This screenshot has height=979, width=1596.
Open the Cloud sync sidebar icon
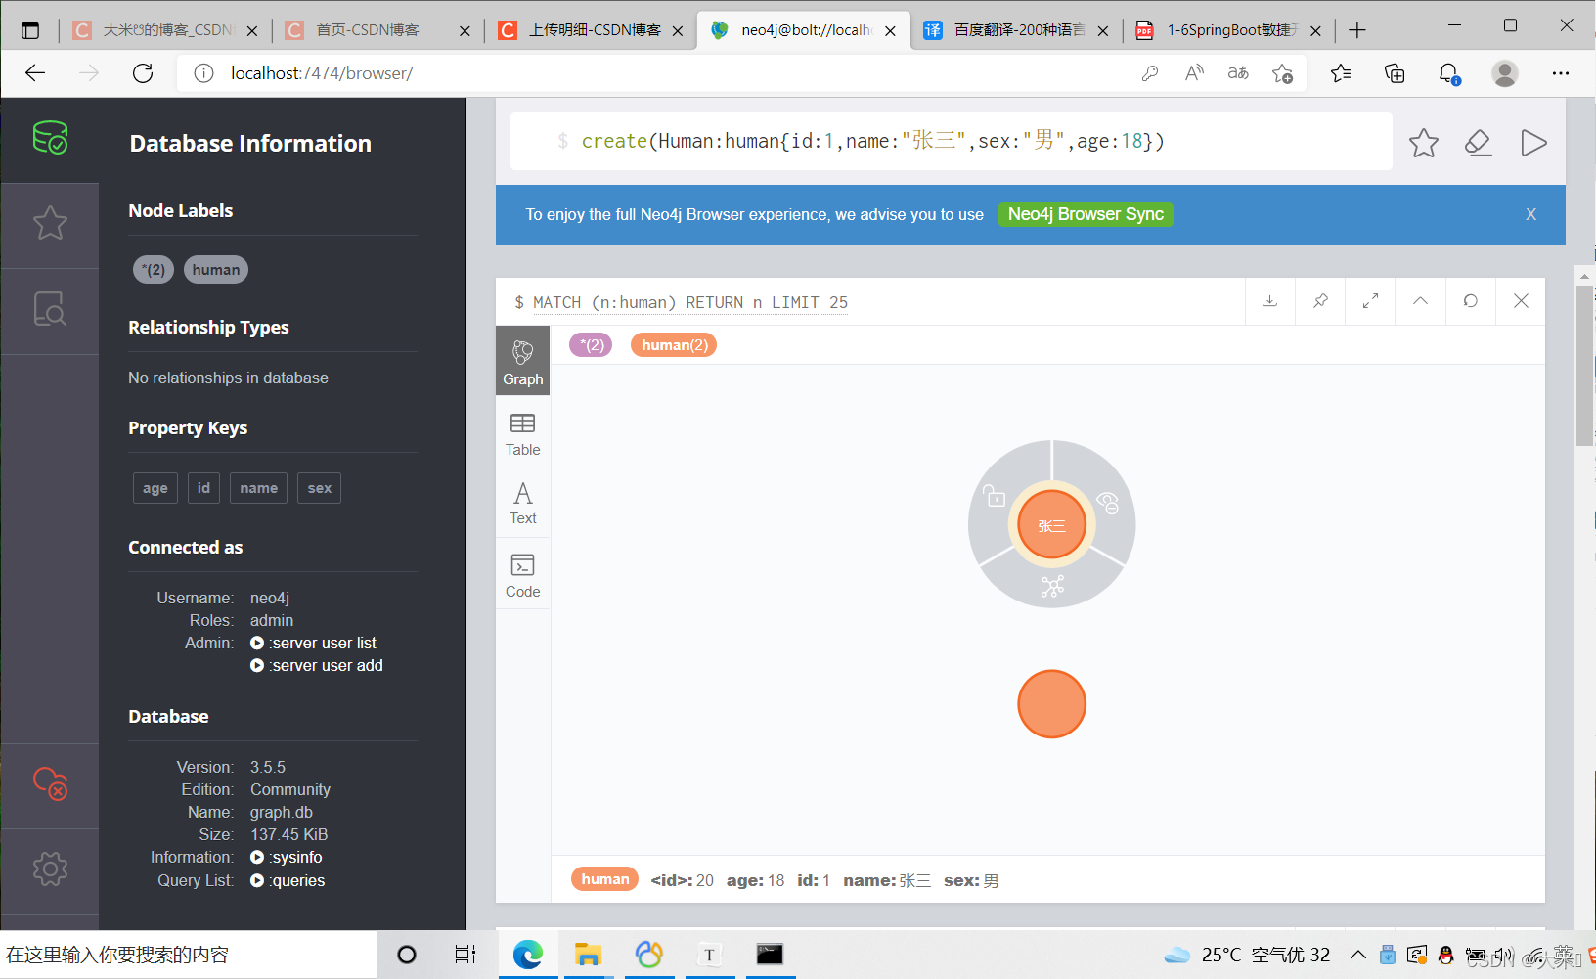(x=50, y=782)
